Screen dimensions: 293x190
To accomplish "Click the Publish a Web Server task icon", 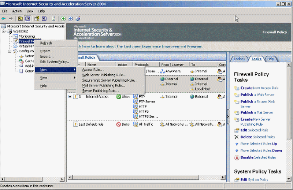I will pyautogui.click(x=237, y=95).
